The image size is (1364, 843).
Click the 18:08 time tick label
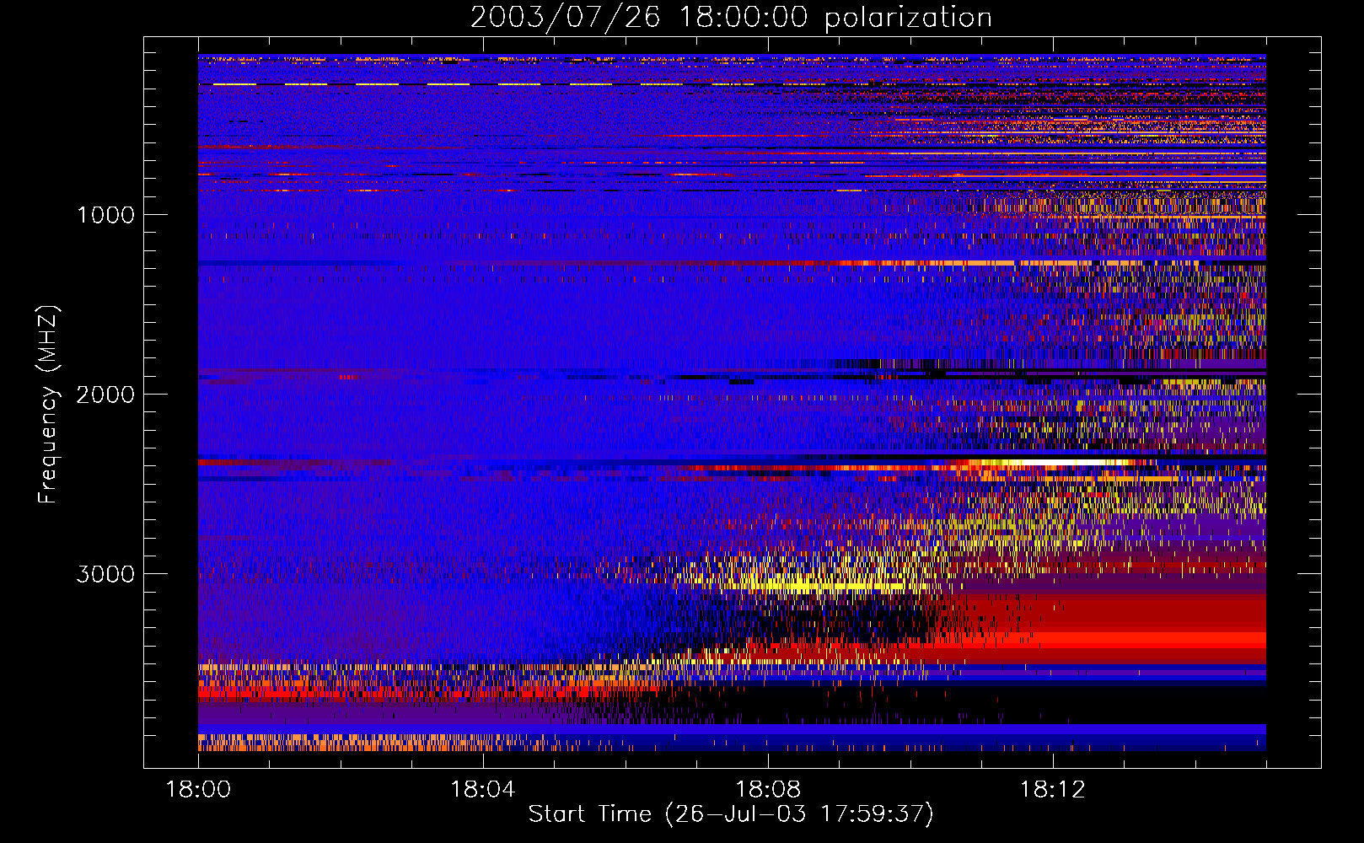[x=768, y=790]
